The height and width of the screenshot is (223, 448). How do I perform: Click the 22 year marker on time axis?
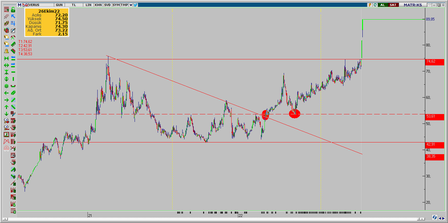[240, 216]
